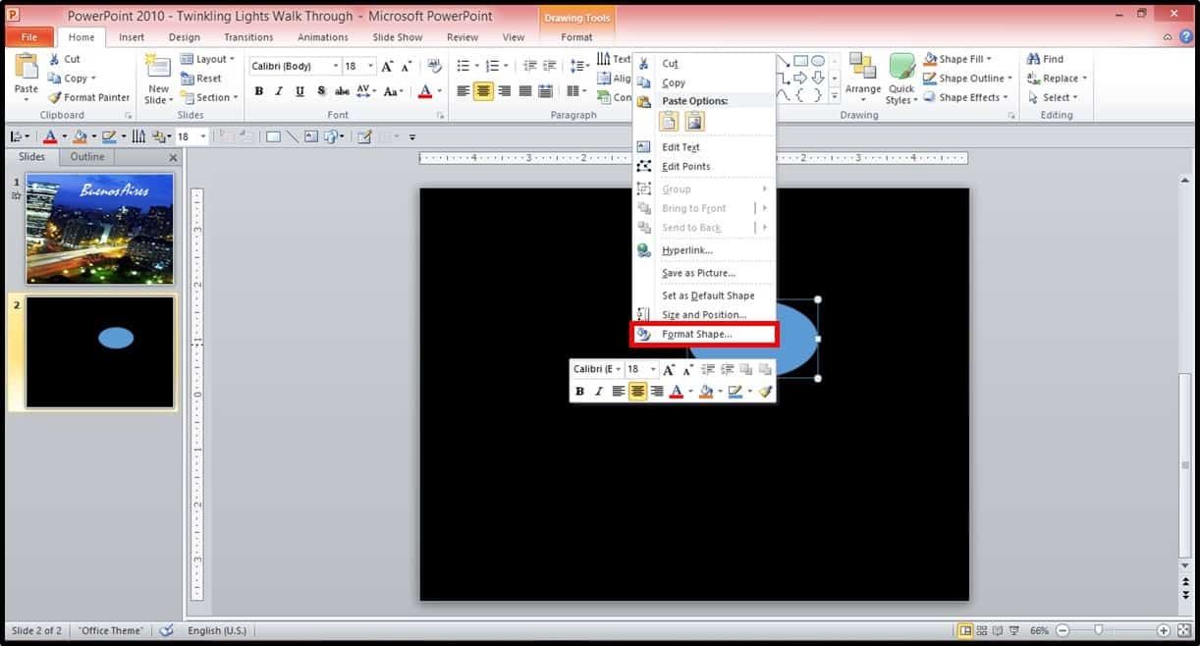Open ribbon font size 18 dropdown
This screenshot has height=646, width=1200.
click(370, 66)
